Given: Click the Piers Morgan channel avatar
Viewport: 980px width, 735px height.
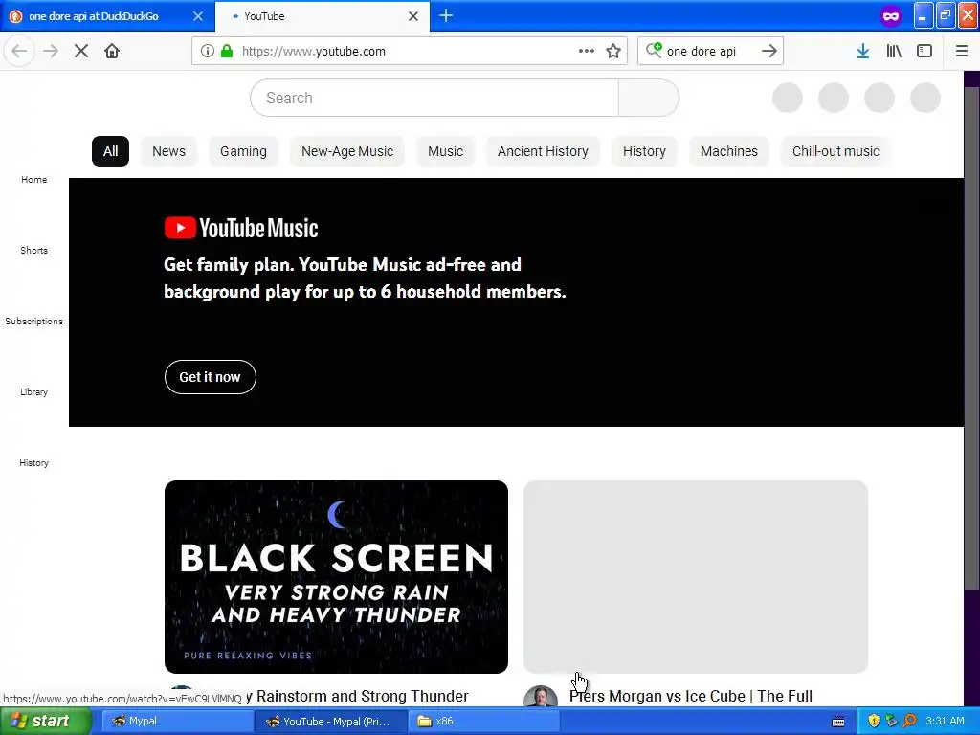Looking at the screenshot, I should 541,696.
